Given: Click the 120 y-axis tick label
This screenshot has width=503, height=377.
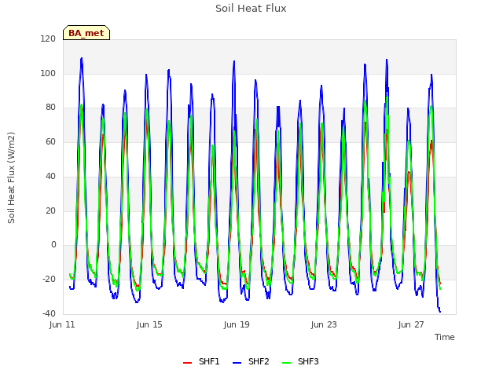Looking at the screenshot, I should click(48, 38).
